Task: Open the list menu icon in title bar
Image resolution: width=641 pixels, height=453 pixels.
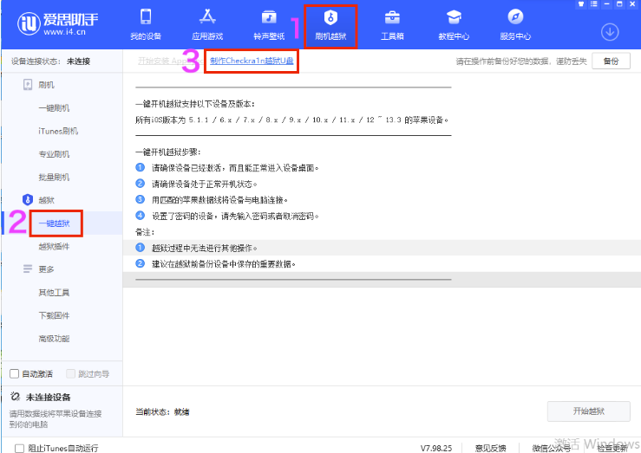Action: pyautogui.click(x=593, y=4)
